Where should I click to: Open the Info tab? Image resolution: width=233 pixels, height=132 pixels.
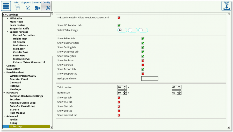click(x=16, y=6)
